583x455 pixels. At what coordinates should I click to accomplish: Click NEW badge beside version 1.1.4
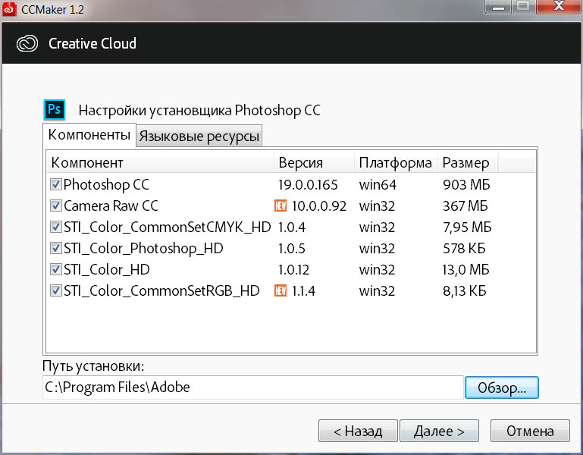[281, 290]
